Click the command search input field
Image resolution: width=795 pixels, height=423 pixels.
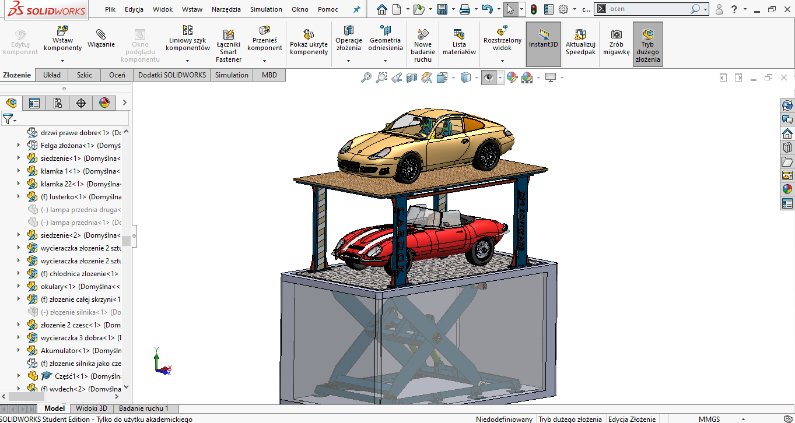(647, 9)
